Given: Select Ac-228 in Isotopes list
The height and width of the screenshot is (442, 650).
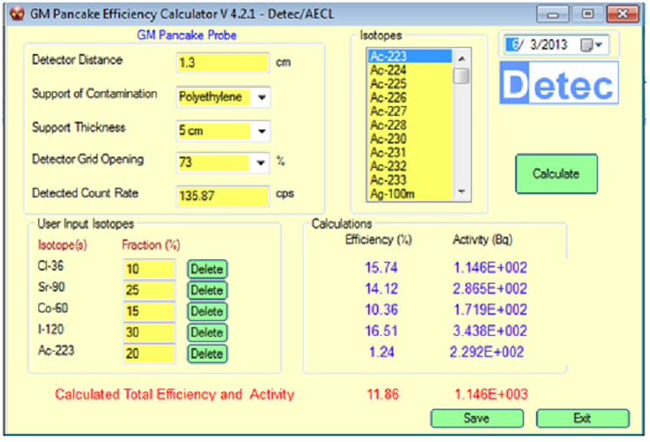Looking at the screenshot, I should pos(410,124).
